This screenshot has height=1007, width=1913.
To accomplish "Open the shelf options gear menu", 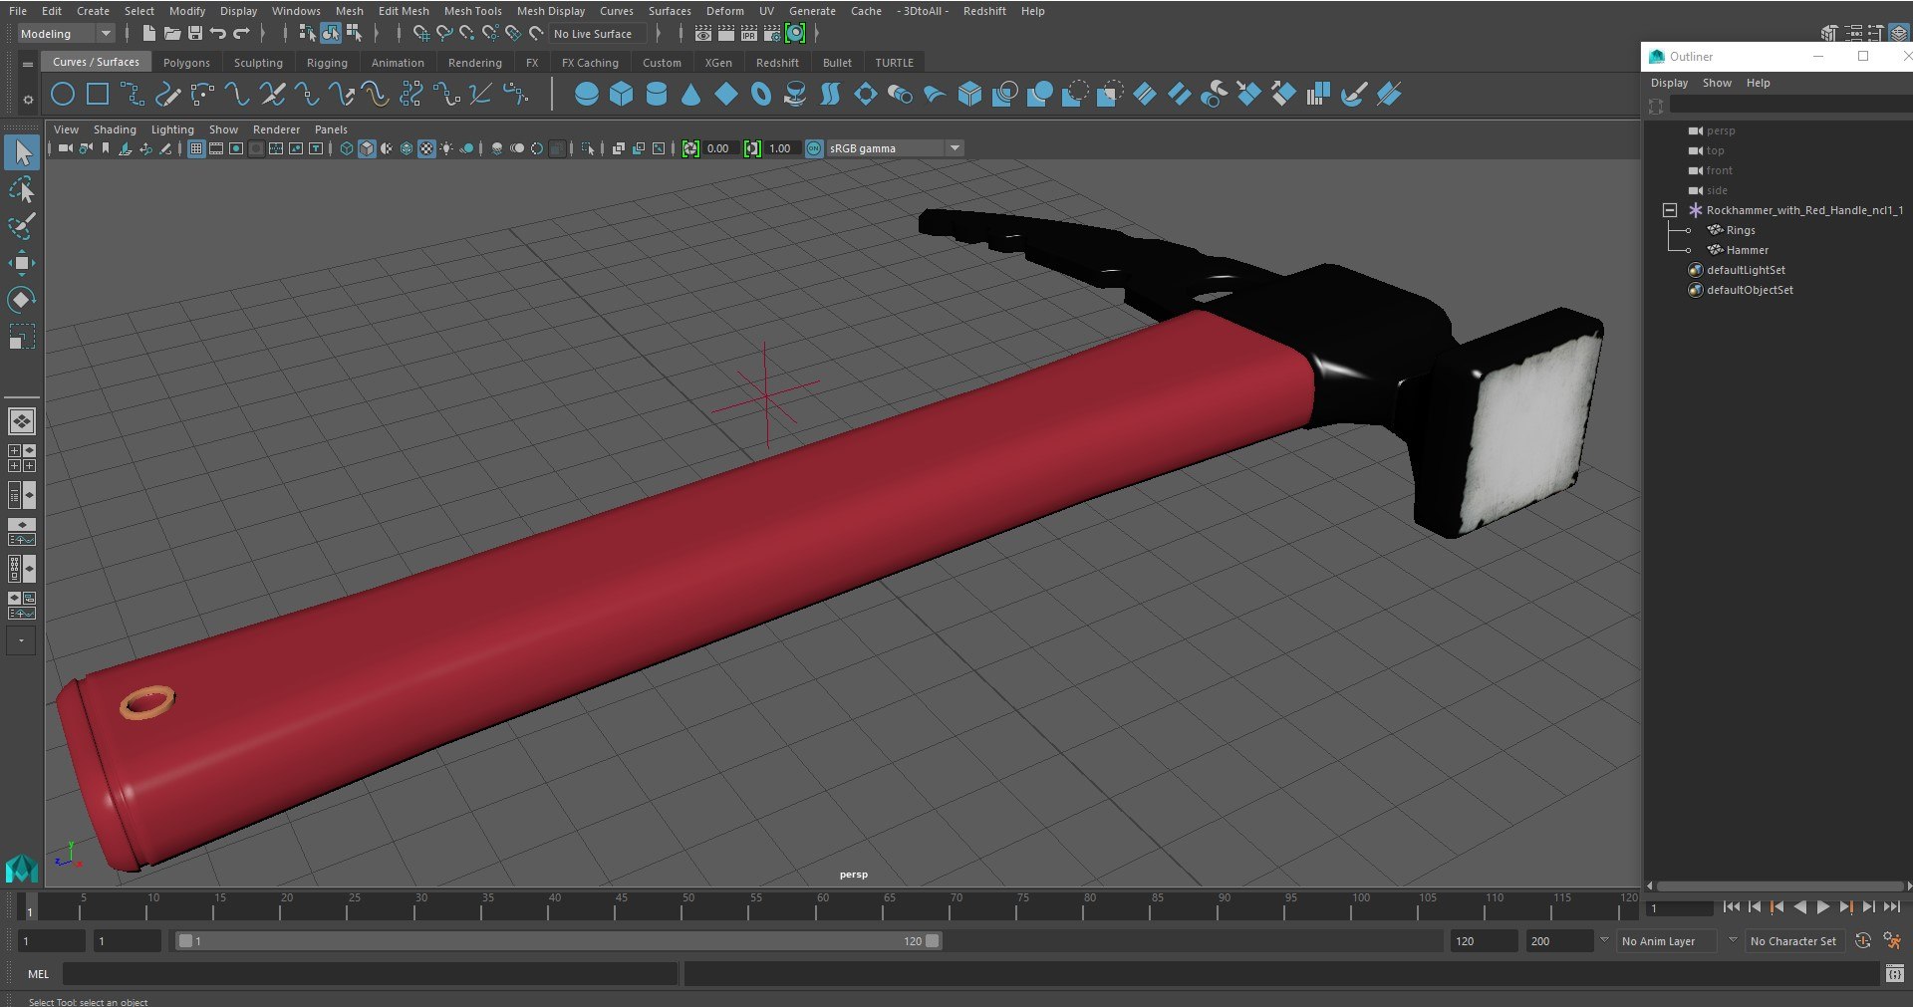I will 28,100.
